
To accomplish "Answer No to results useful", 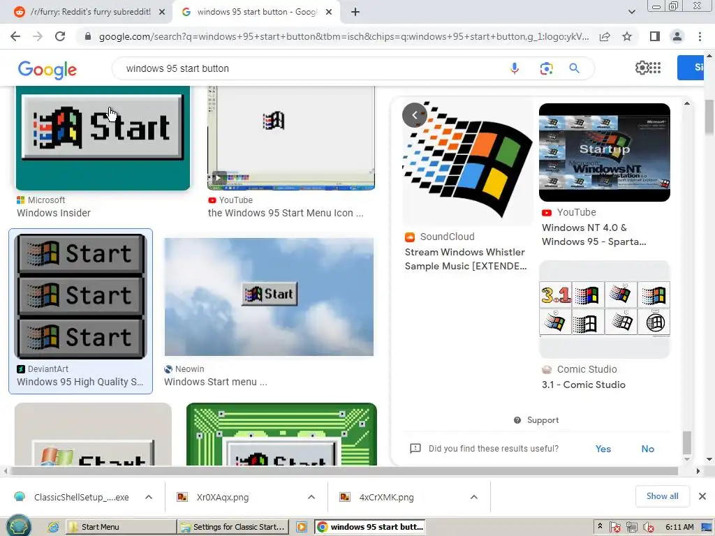I will (647, 449).
